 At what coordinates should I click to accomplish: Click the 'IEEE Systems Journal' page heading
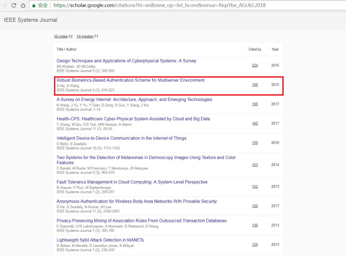point(30,20)
